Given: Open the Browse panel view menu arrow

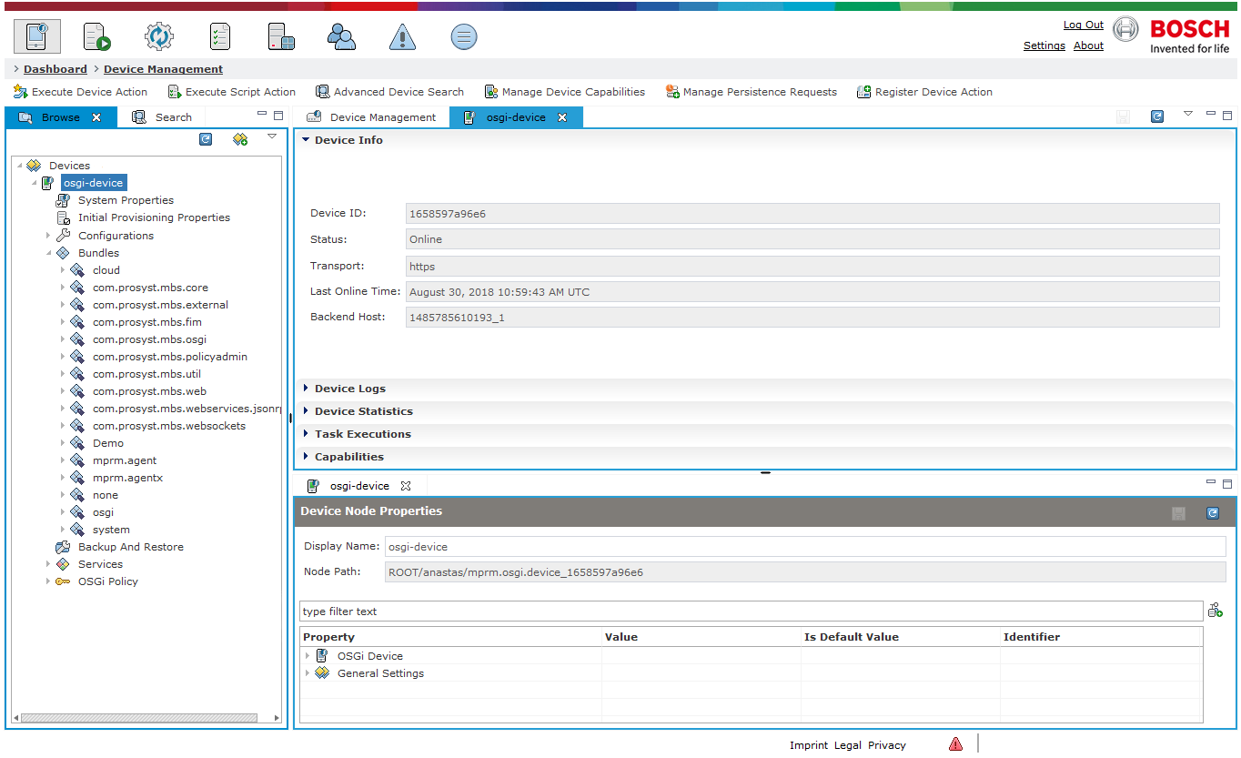Looking at the screenshot, I should (271, 136).
